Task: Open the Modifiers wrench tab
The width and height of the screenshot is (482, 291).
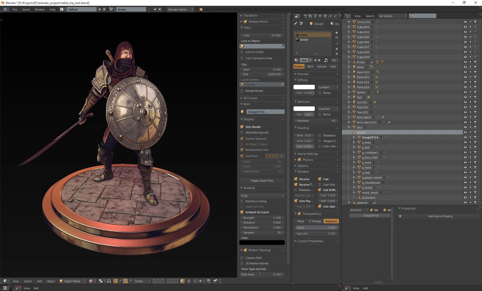Action: pos(335,16)
